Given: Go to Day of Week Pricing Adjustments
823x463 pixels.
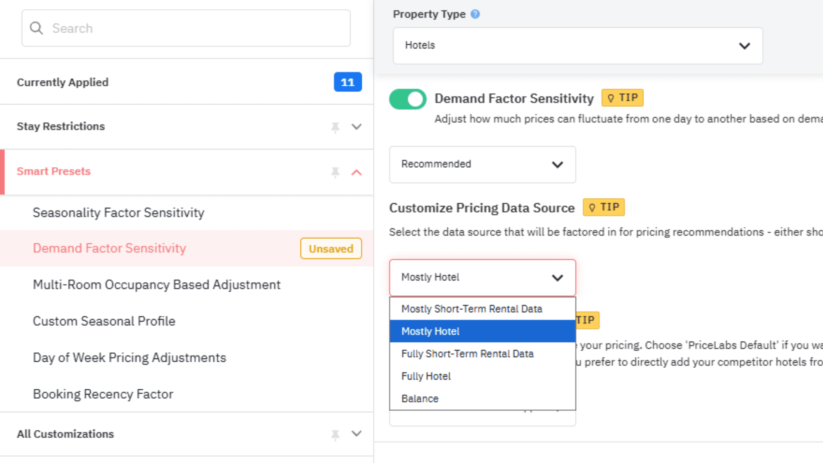Looking at the screenshot, I should 129,358.
